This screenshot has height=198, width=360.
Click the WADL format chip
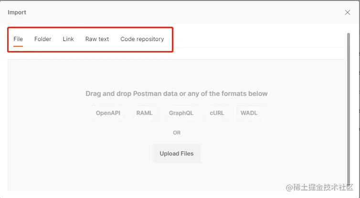click(x=249, y=113)
